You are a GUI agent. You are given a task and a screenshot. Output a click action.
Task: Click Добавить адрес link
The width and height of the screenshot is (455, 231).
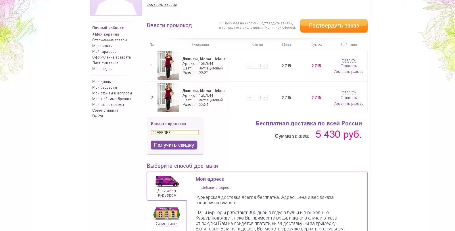215,188
